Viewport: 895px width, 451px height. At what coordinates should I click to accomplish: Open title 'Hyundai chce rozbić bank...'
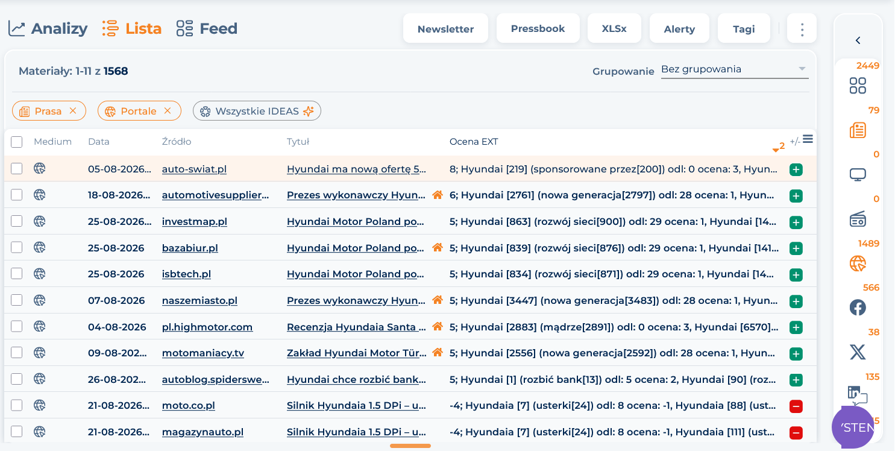357,380
